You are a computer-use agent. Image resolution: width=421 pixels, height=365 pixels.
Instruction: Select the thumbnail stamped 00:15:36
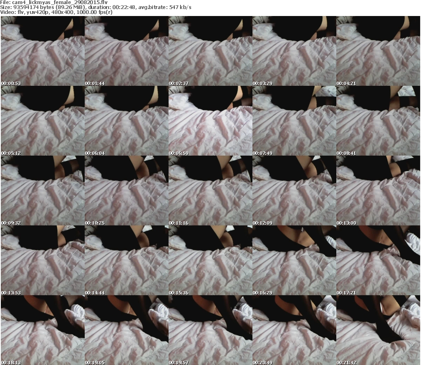pos(210,260)
